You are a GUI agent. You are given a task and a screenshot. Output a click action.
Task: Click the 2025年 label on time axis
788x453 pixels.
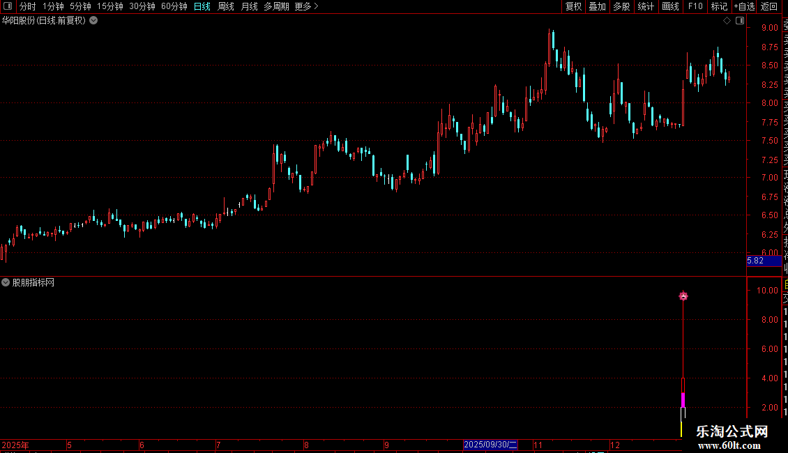tap(15, 445)
